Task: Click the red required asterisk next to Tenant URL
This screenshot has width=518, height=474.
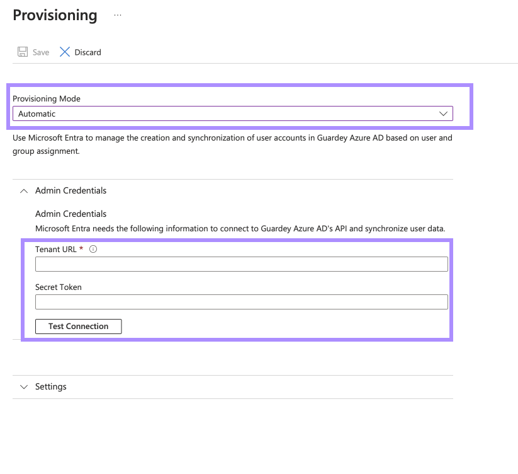Action: (81, 249)
